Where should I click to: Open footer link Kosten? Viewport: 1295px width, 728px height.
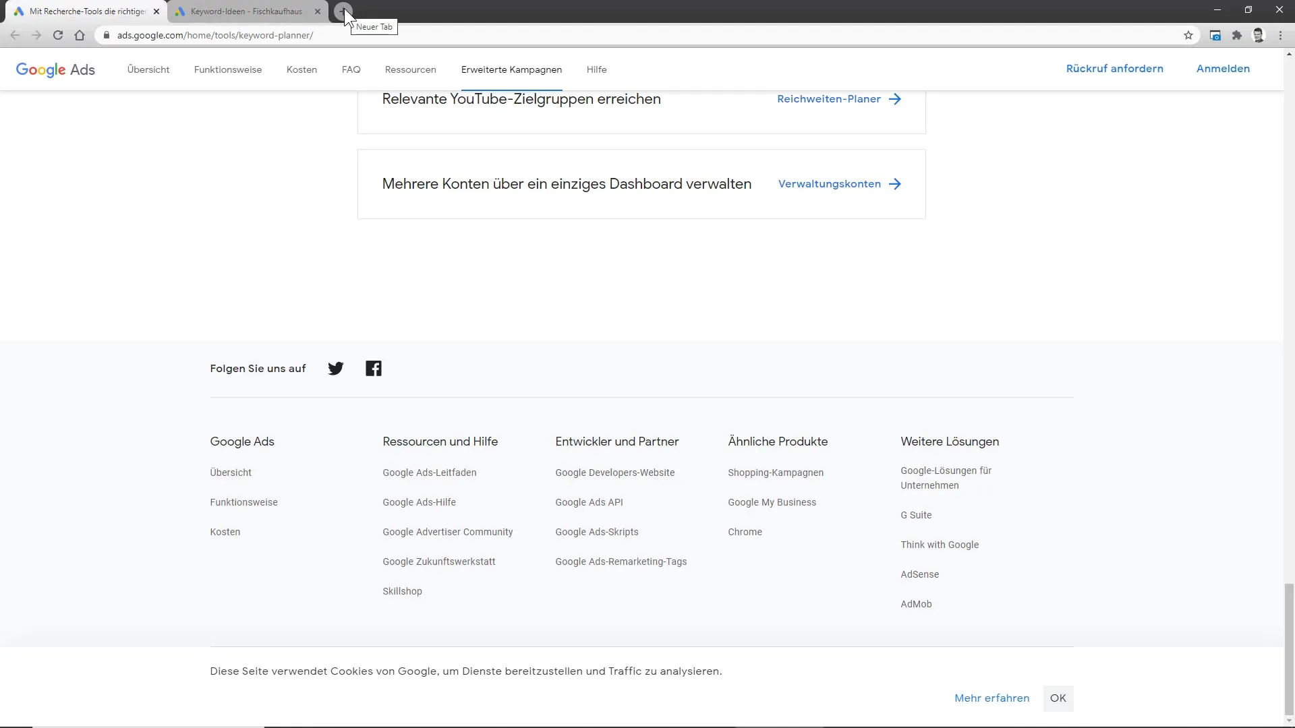point(225,532)
